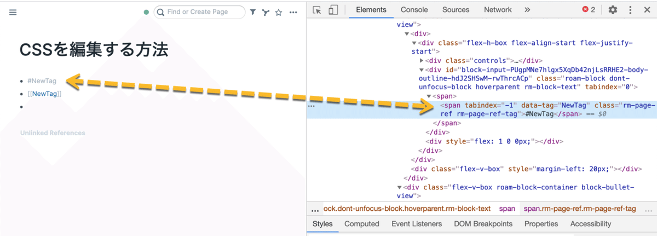Screen dimensions: 657x236
Task: Click the #NewTag tag link
Action: click(42, 81)
